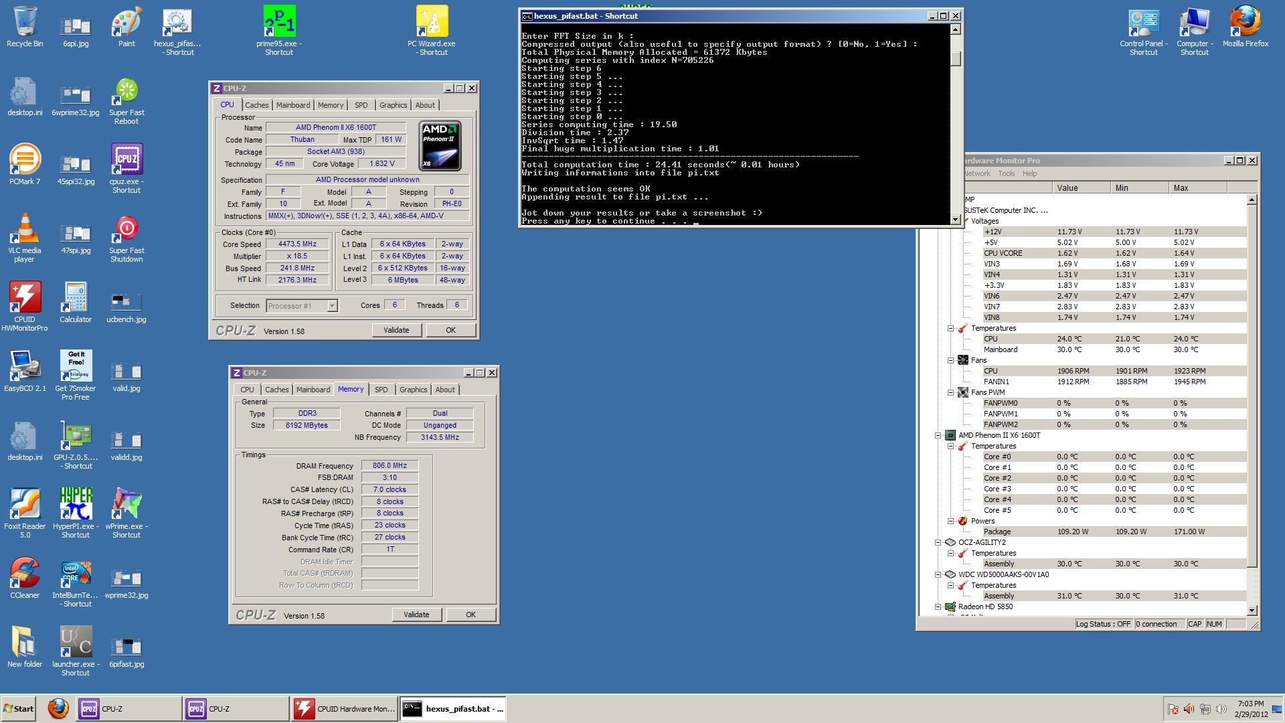Collapse the Powers tree node
The height and width of the screenshot is (723, 1285).
coord(951,521)
